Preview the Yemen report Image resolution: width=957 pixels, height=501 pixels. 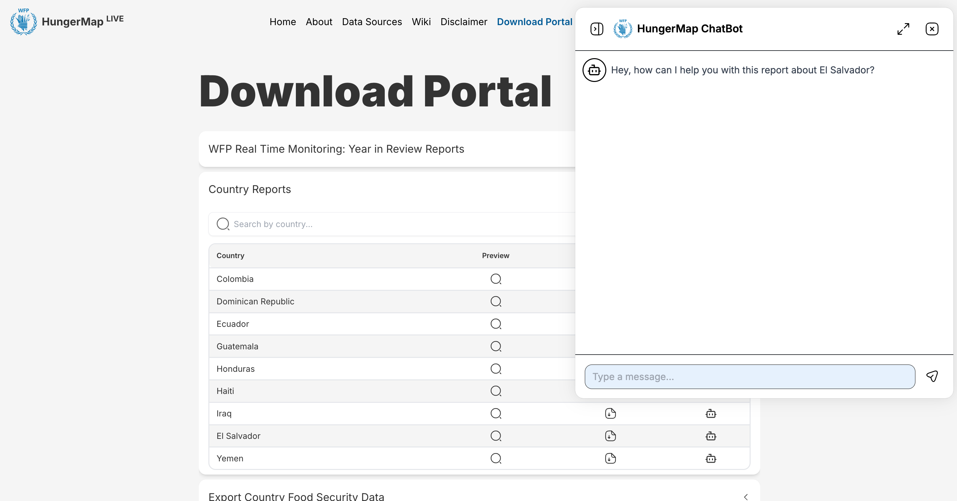click(x=496, y=458)
